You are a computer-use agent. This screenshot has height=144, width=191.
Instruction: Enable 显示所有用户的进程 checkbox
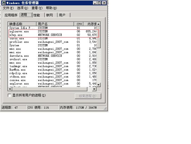click(9, 95)
